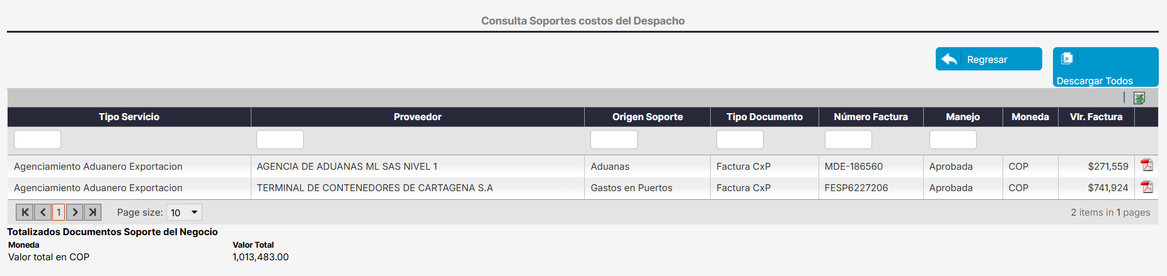
Task: Click the Excel export icon above the table
Action: point(1139,98)
